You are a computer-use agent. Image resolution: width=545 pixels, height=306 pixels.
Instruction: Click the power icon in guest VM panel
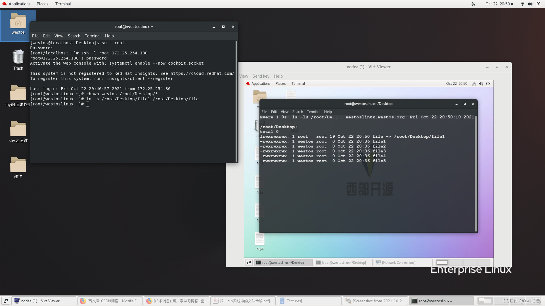pyautogui.click(x=488, y=84)
